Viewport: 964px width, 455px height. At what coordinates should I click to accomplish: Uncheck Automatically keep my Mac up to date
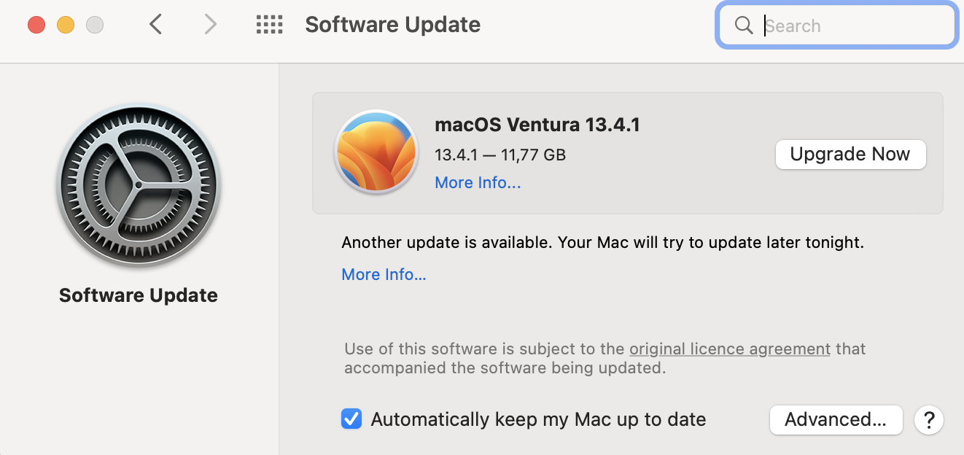(x=351, y=419)
